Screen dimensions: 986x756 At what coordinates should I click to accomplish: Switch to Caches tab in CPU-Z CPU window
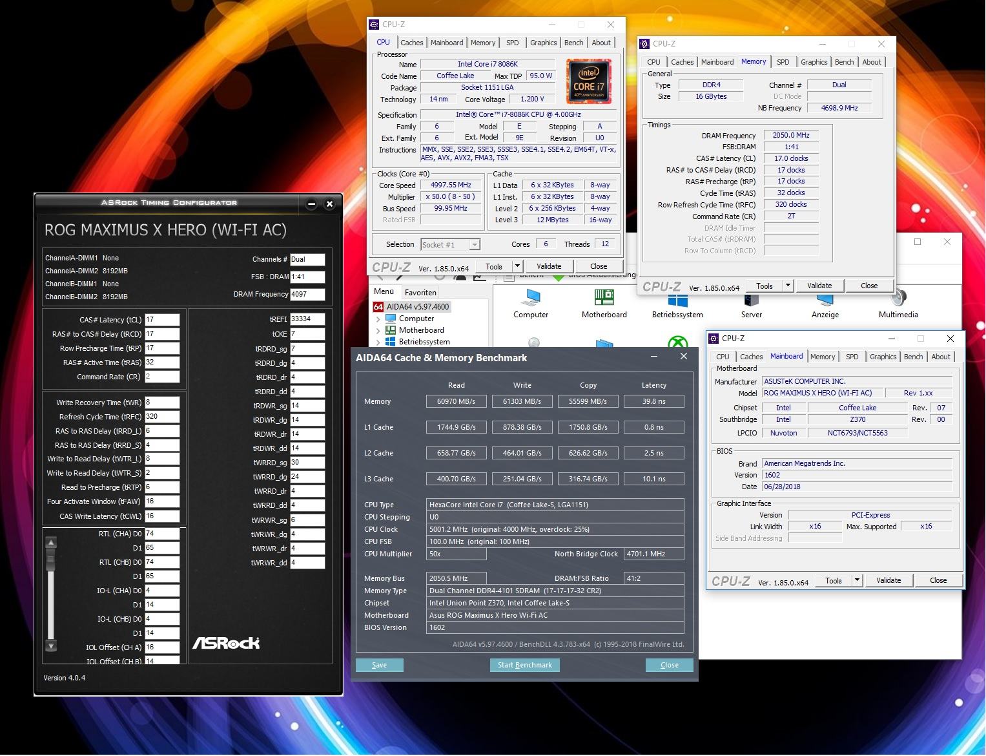[x=411, y=43]
